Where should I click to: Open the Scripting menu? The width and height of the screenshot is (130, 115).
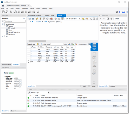(x=44, y=9)
